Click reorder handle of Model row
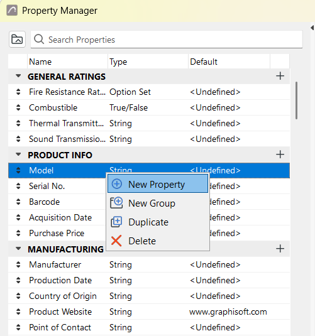315x336 pixels. [18, 170]
